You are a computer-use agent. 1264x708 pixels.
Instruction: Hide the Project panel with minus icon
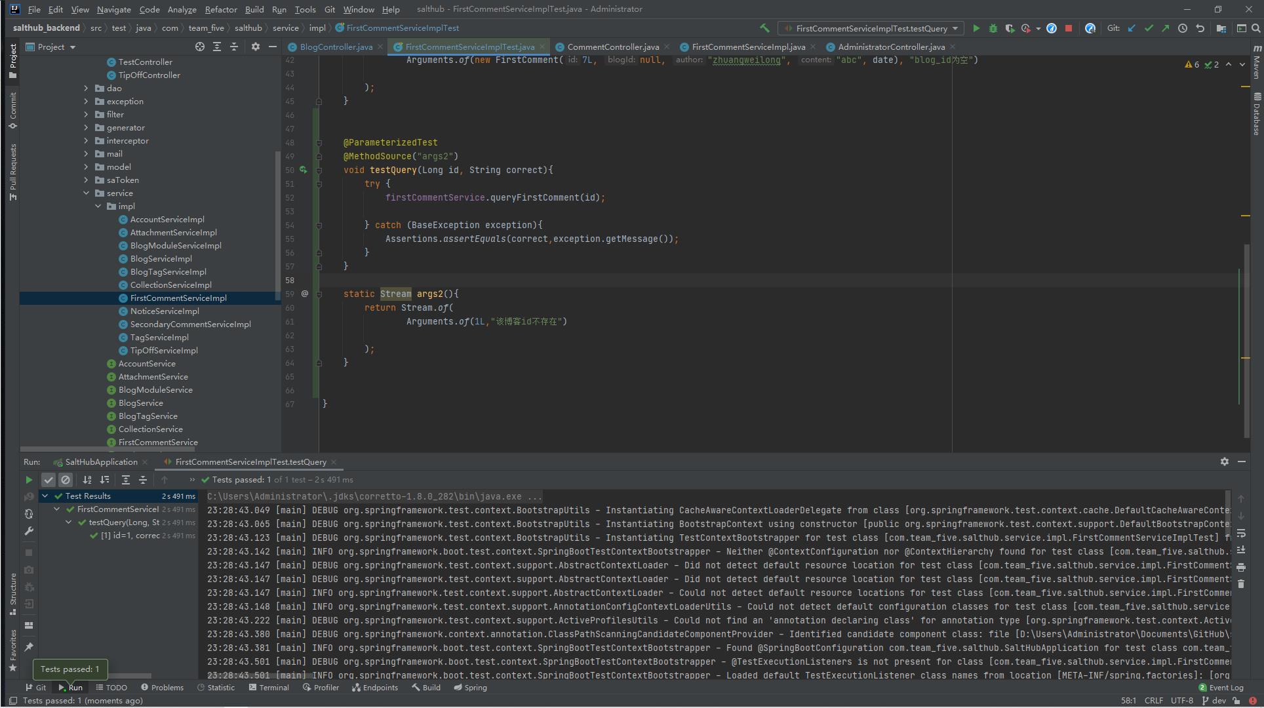(x=273, y=47)
